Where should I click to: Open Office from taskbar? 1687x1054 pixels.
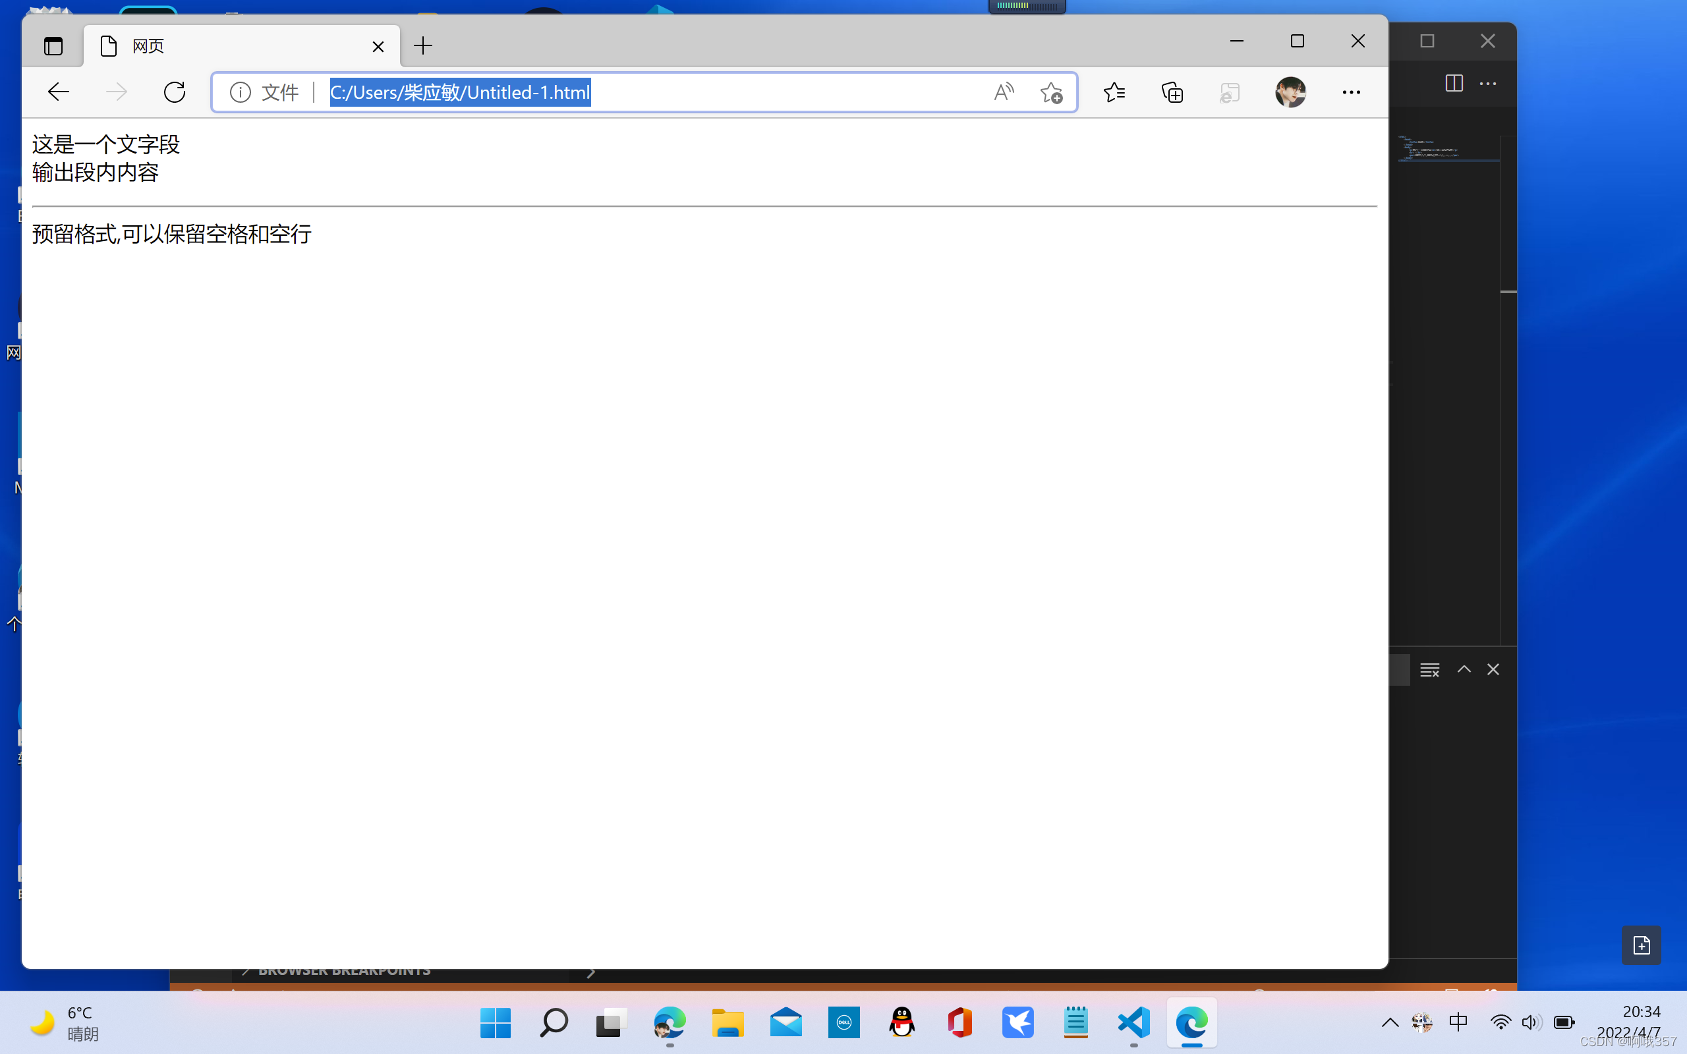[x=960, y=1022]
